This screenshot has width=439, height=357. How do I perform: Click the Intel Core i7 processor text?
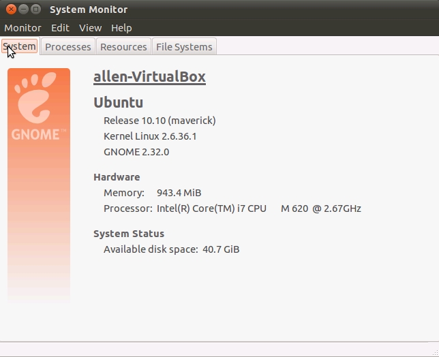(259, 208)
